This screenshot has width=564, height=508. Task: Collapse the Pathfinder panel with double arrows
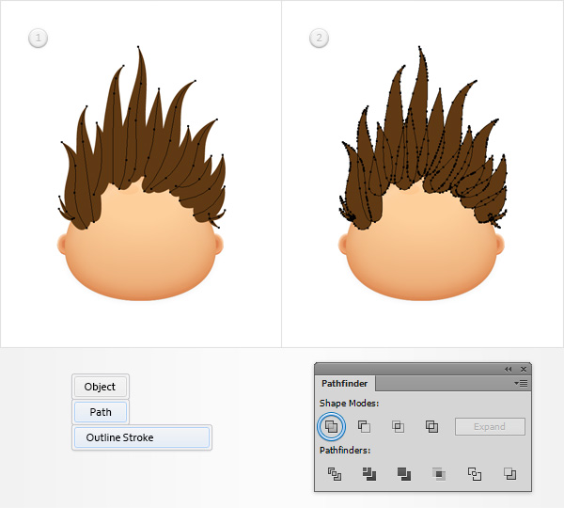[x=509, y=369]
